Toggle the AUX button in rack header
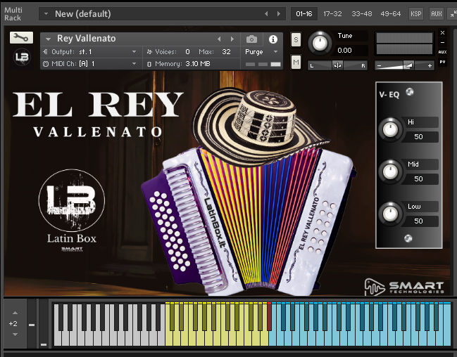The width and height of the screenshot is (457, 357). point(437,13)
